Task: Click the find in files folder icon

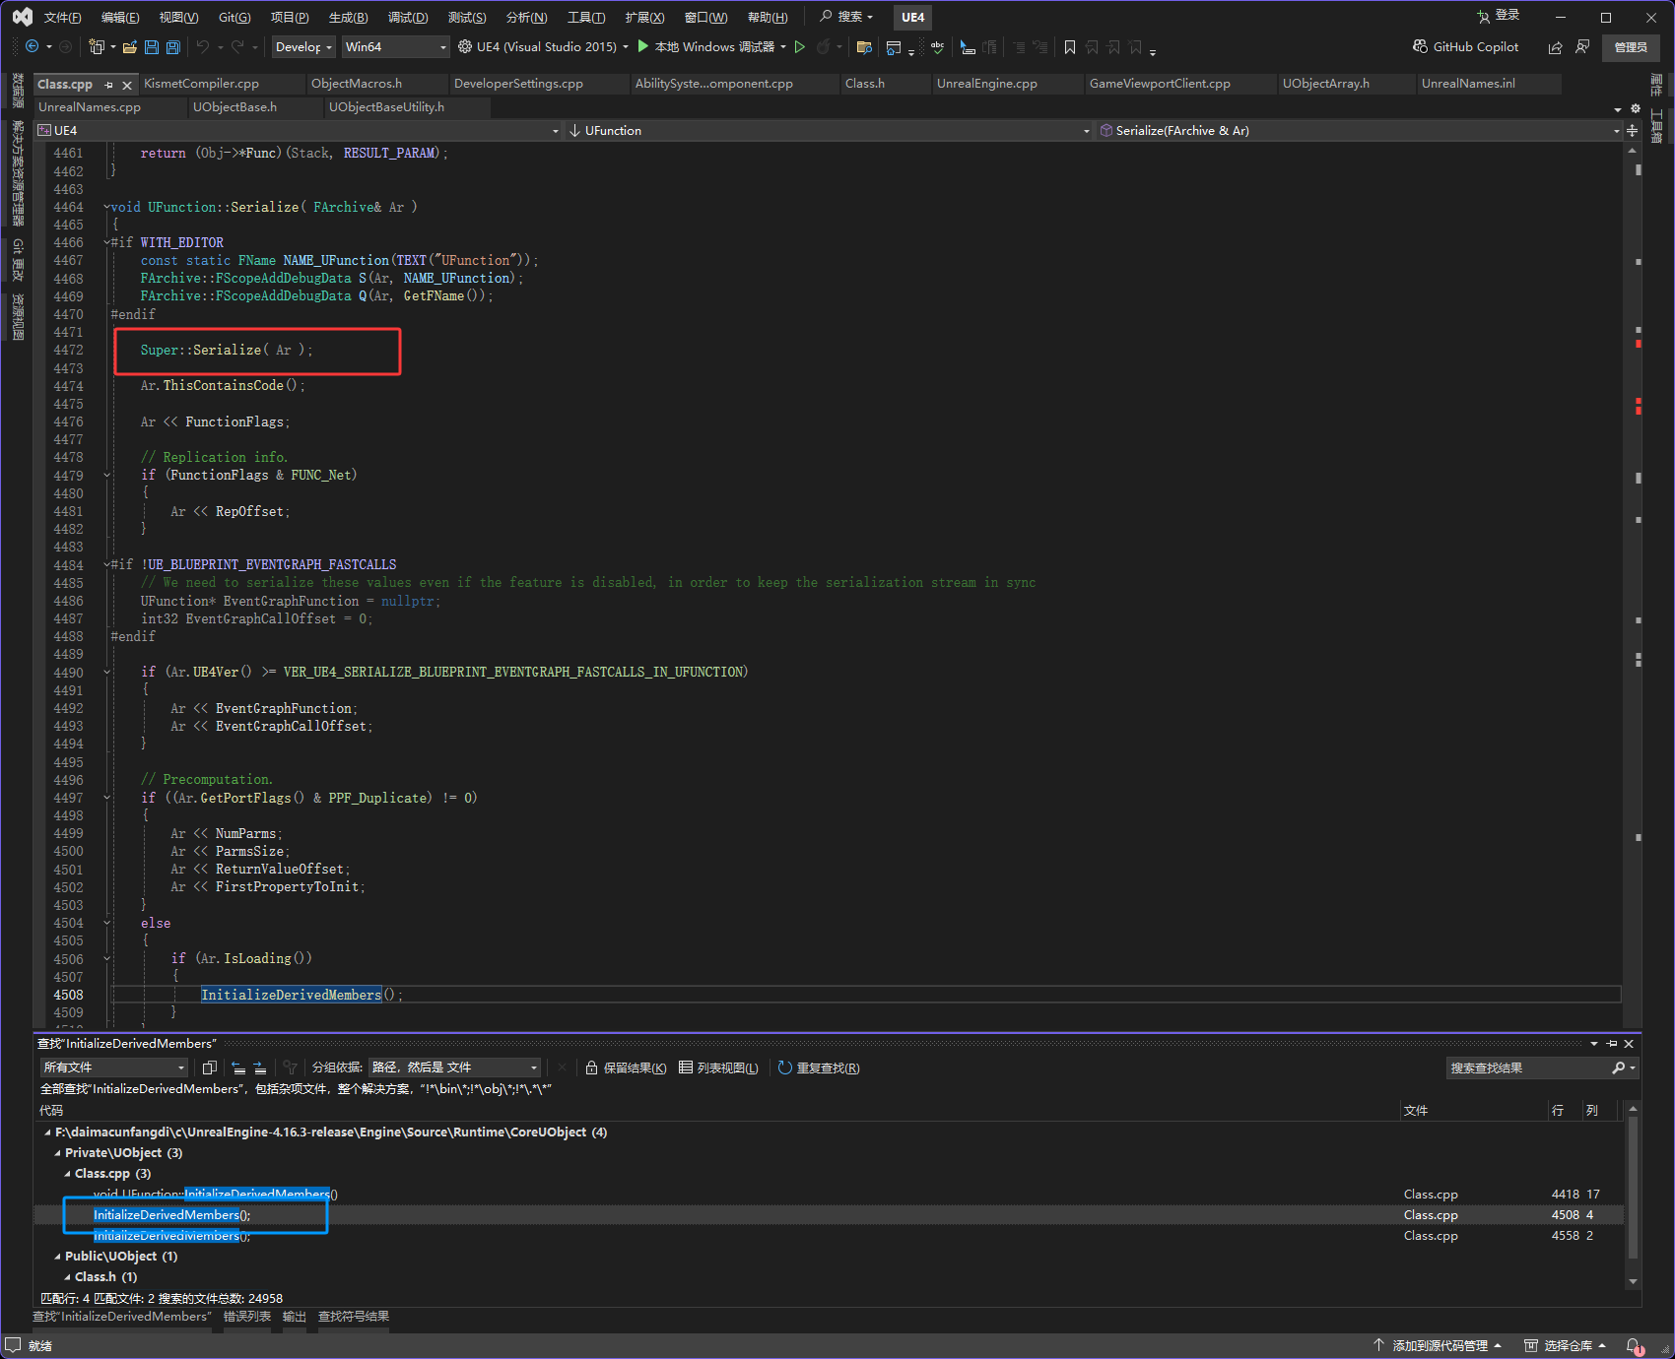Action: [864, 46]
